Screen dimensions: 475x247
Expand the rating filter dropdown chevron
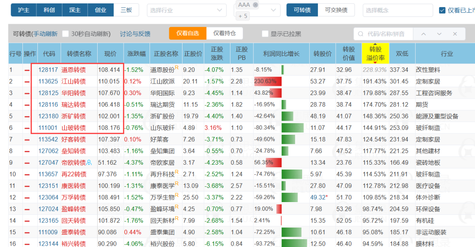(273, 10)
